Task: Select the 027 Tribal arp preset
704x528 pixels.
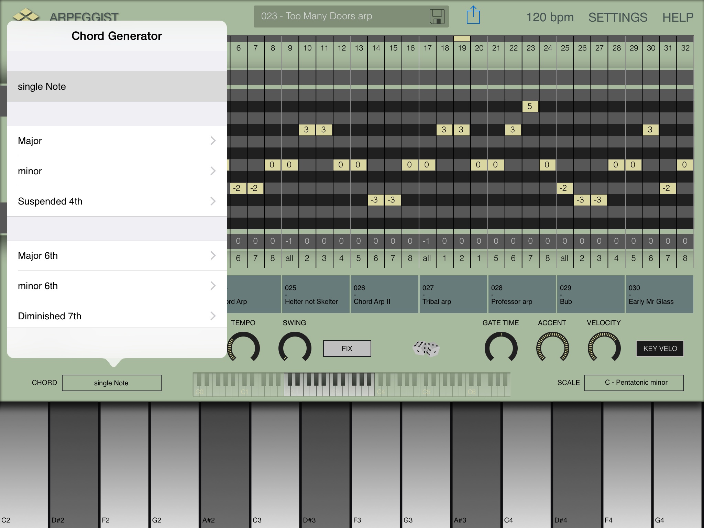Action: (453, 294)
